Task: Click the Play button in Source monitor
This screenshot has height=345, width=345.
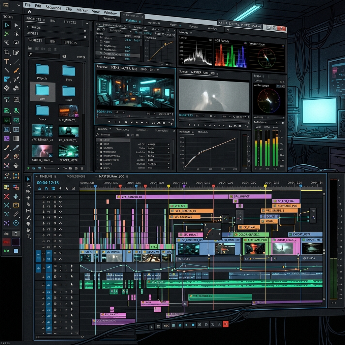Action: 214,125
